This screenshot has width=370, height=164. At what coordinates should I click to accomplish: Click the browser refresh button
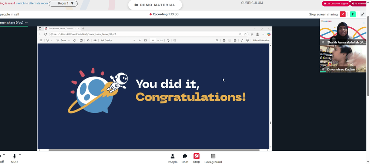(46, 34)
